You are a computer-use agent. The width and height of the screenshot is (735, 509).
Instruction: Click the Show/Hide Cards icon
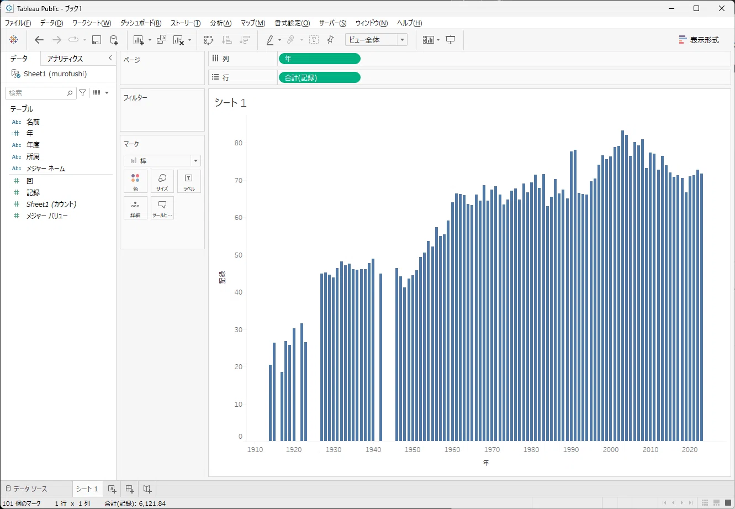[x=429, y=40]
